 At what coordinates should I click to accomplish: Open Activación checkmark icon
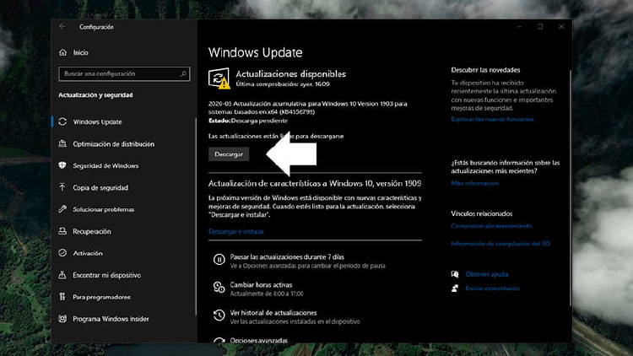click(x=63, y=253)
